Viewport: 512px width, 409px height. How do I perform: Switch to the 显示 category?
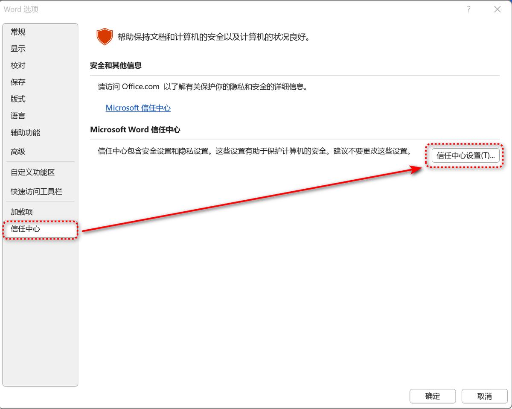[40, 49]
